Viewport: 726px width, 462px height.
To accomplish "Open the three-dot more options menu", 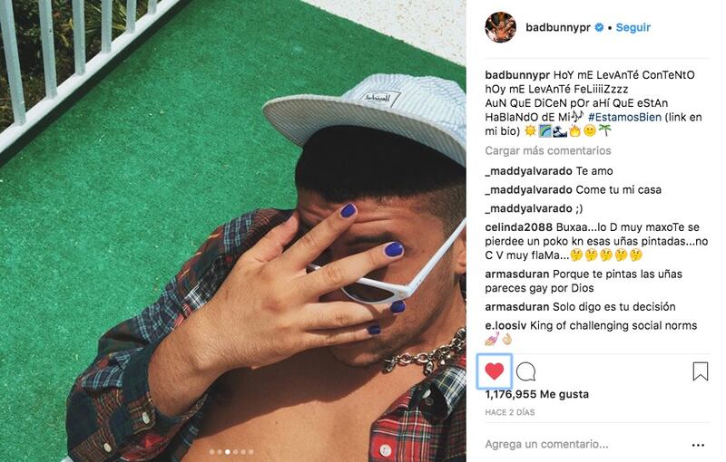I will point(698,445).
